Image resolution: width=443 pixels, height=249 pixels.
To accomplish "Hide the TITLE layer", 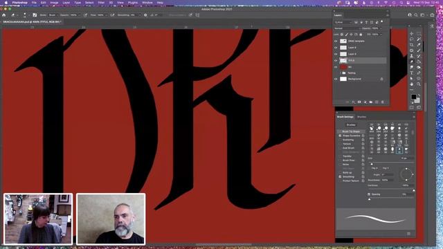I will [x=336, y=60].
